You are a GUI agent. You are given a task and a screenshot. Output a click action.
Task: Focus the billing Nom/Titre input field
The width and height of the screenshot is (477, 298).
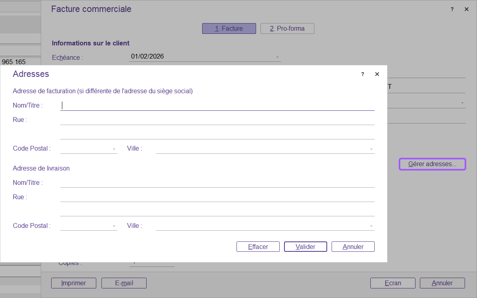point(217,106)
